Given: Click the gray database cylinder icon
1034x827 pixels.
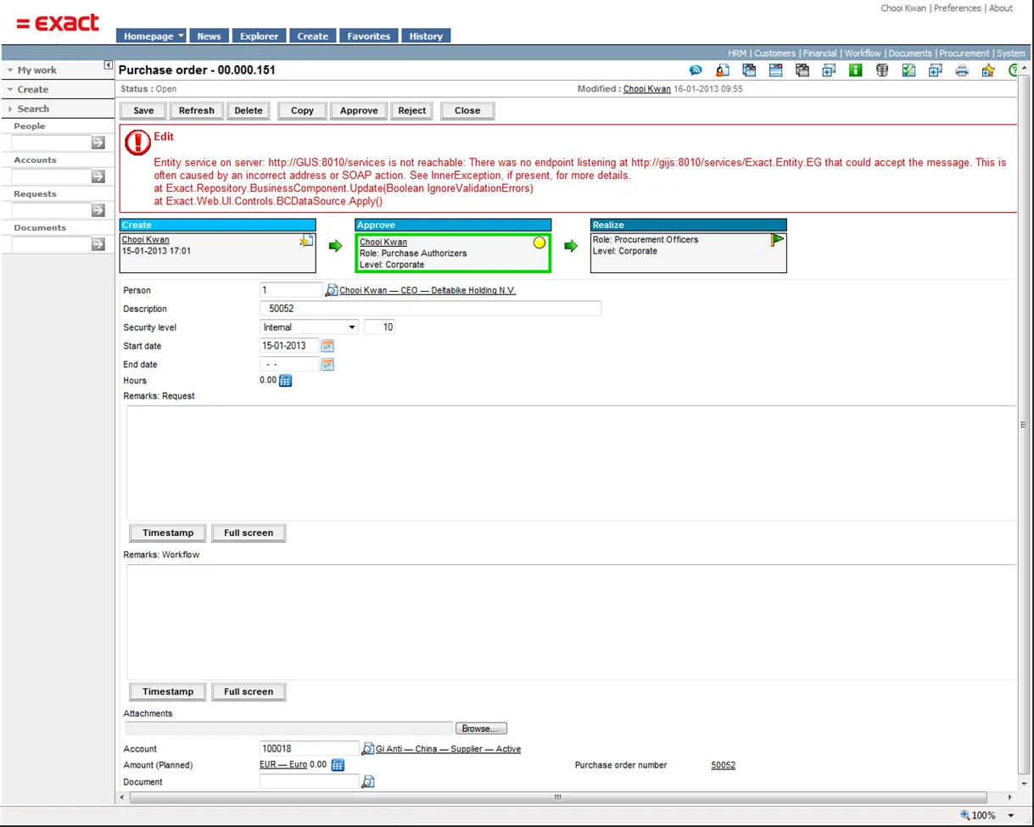Looking at the screenshot, I should (882, 71).
